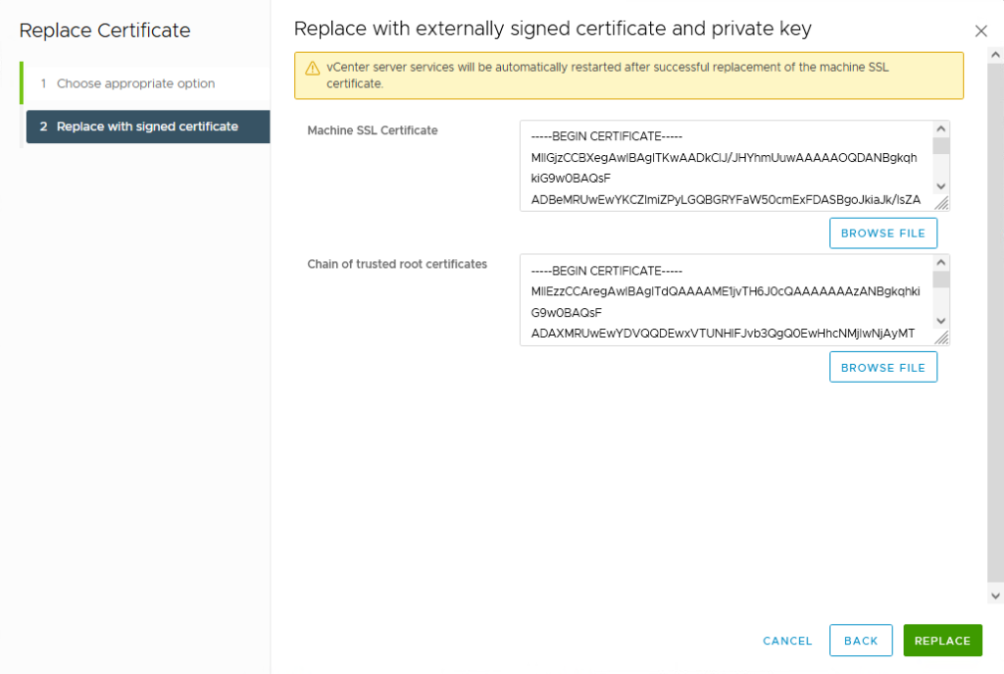Click the vCenter server services restart warning text
1004x674 pixels.
(x=607, y=75)
